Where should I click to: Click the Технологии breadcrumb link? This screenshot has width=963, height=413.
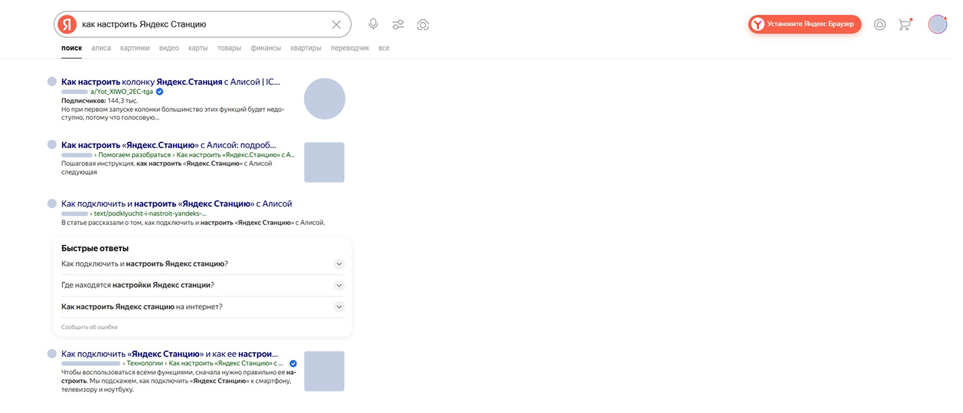click(144, 363)
